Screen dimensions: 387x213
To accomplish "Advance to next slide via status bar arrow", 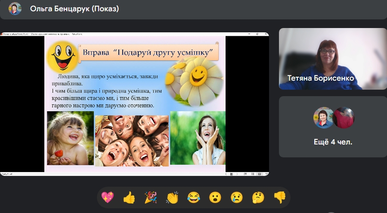I will pyautogui.click(x=238, y=174).
